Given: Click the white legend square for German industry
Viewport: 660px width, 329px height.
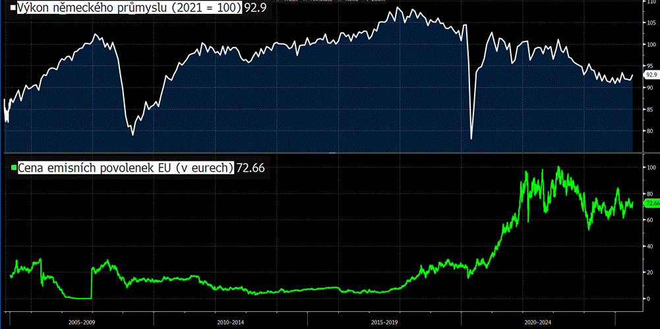Looking at the screenshot, I should (11, 11).
